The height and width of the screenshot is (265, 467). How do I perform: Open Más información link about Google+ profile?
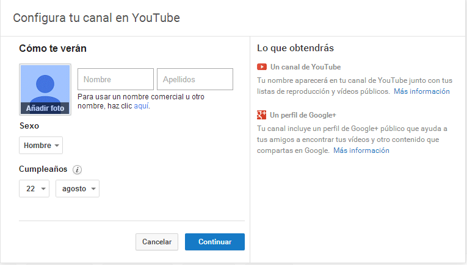point(361,150)
